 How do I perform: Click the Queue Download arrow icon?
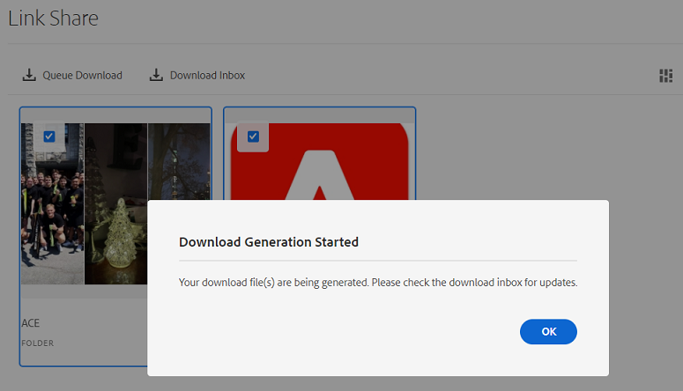pyautogui.click(x=29, y=76)
